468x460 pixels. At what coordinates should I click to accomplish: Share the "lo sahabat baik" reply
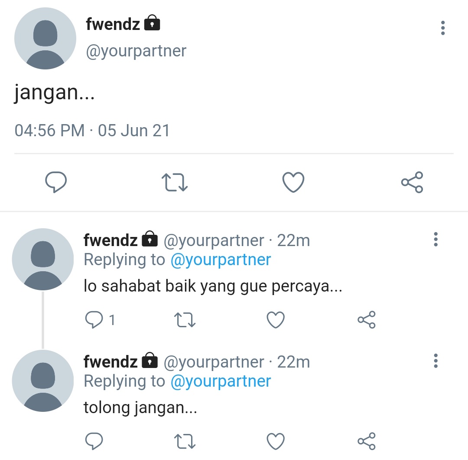pyautogui.click(x=367, y=320)
